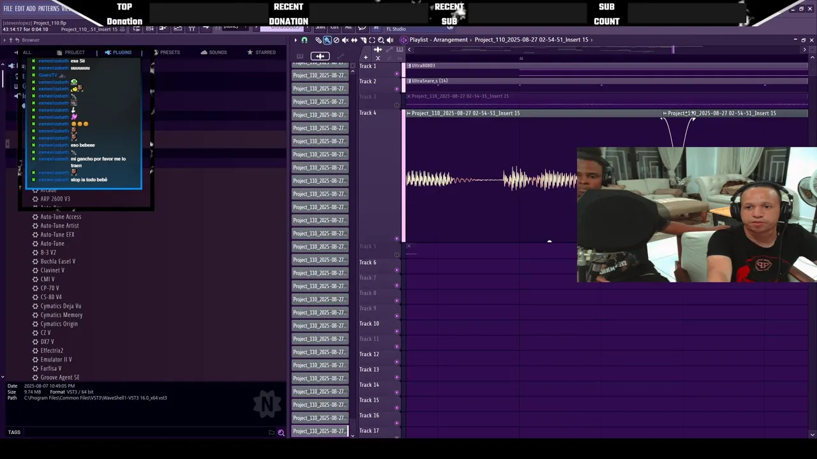Toggle mute switch for Track 10
The image size is (817, 459).
point(396,330)
